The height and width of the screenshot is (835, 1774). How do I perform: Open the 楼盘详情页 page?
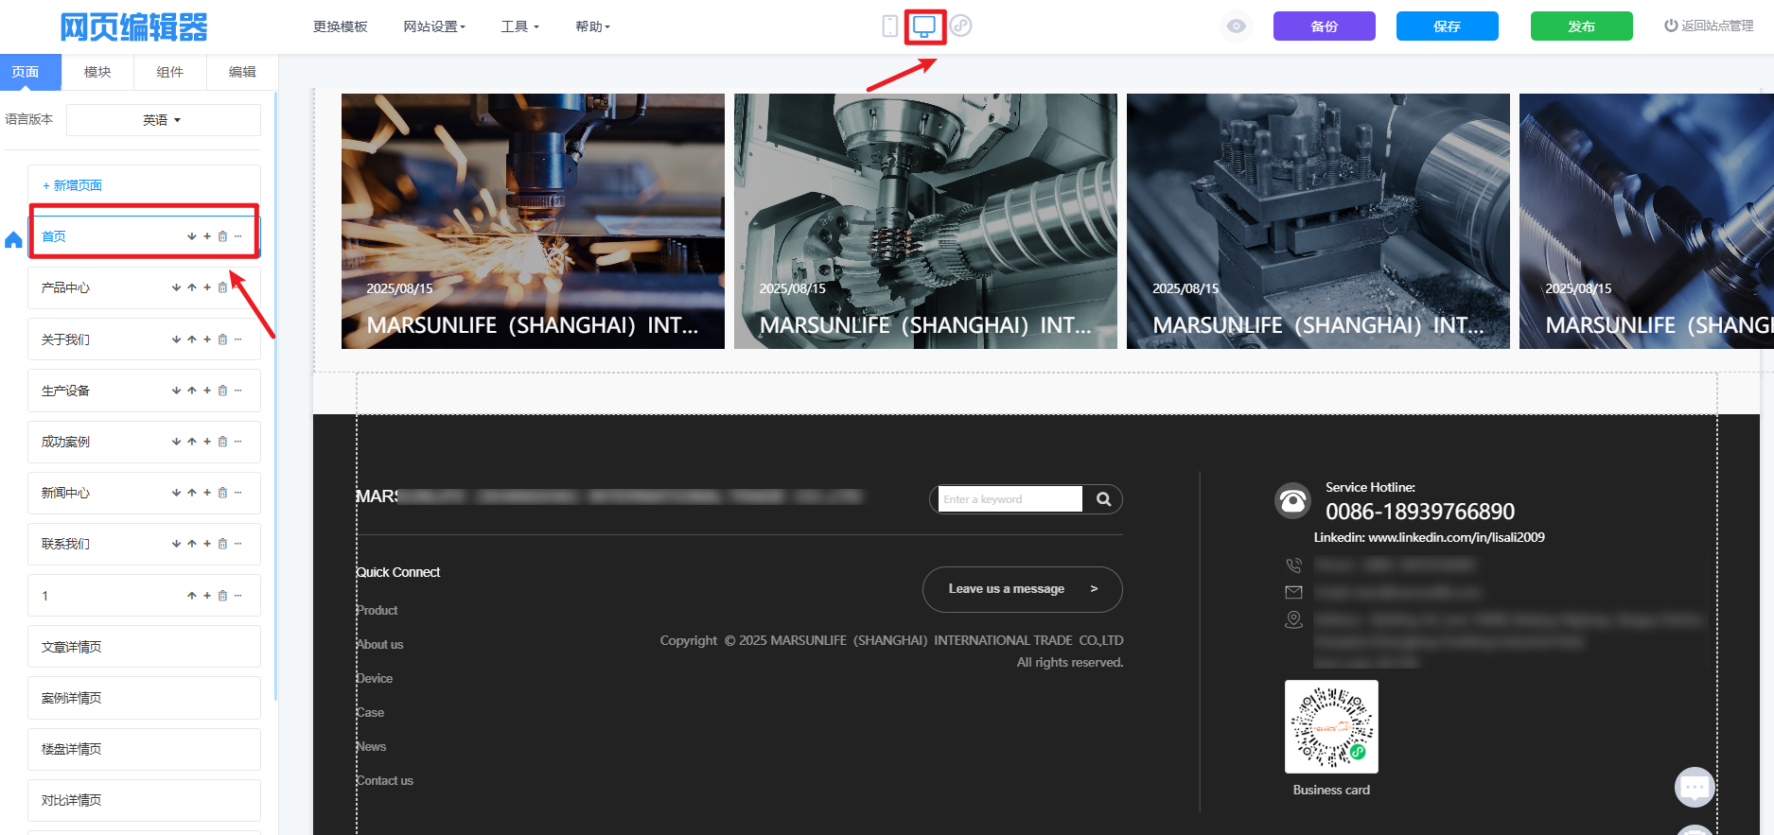[x=144, y=749]
